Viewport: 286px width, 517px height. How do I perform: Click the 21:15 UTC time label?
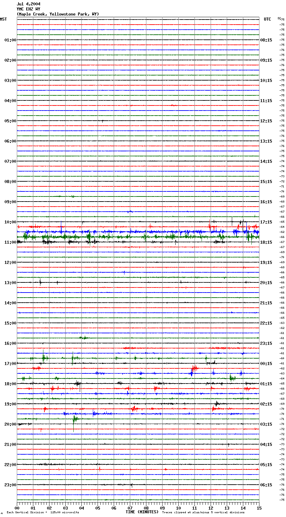[x=266, y=303]
